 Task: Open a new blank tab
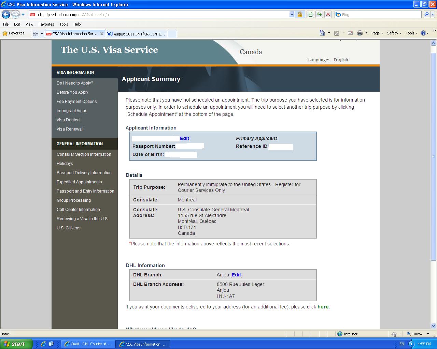172,34
